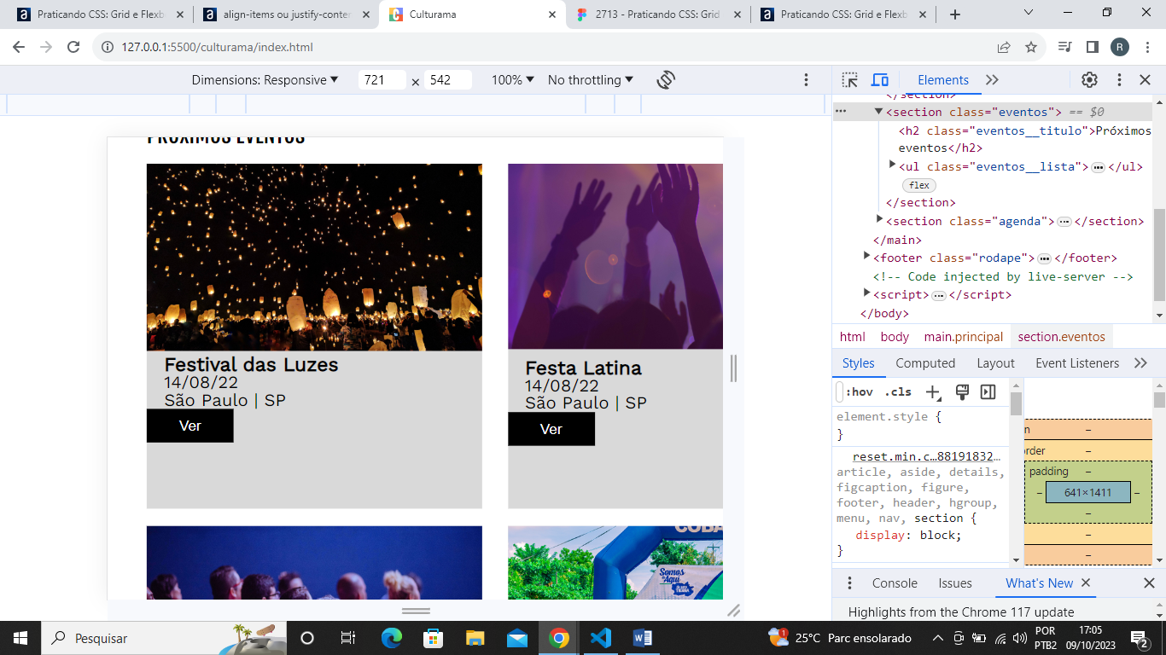Switch to the Layout tab
1166x655 pixels.
(x=995, y=363)
